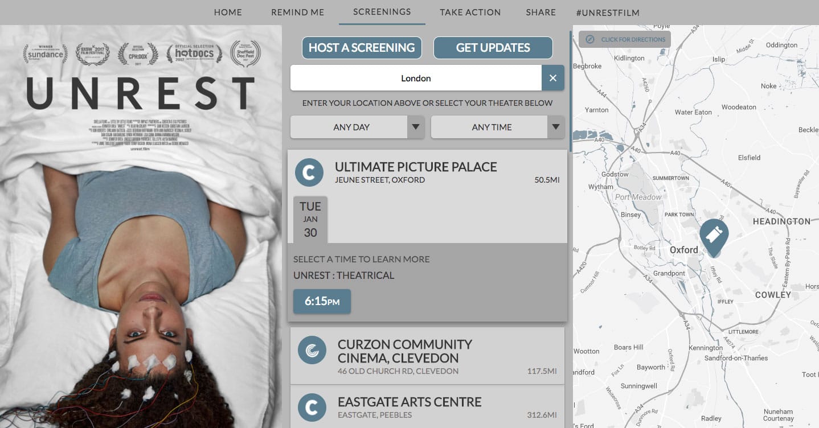Click the ticket map pin in Oxford
The height and width of the screenshot is (428, 819).
coord(714,236)
